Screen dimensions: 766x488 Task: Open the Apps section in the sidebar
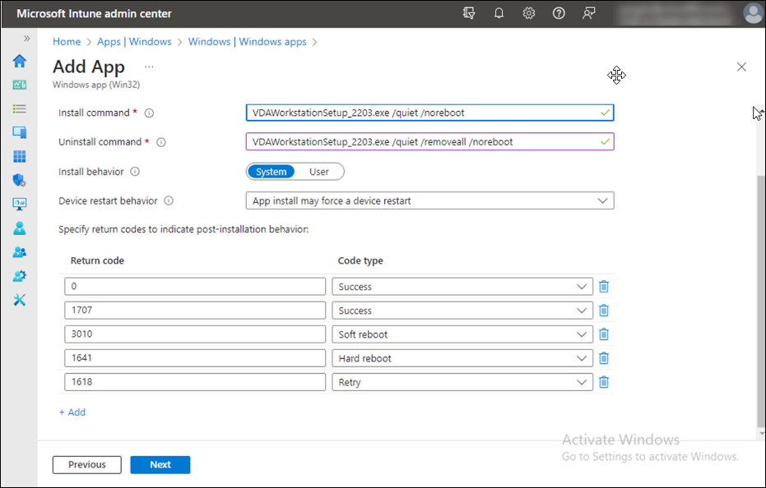[x=19, y=155]
